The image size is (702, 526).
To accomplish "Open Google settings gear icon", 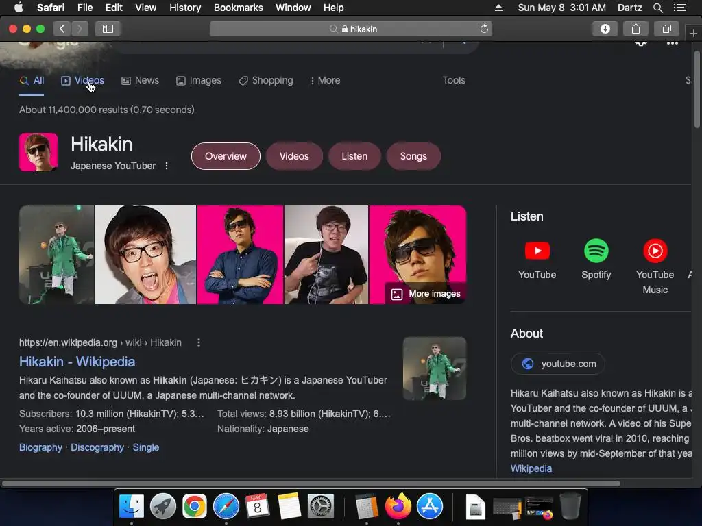I will click(x=641, y=43).
